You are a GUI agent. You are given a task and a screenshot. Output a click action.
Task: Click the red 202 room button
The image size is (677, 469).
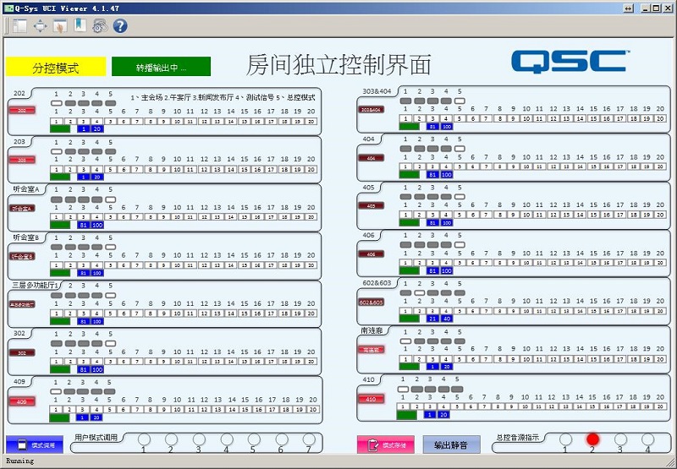pos(23,111)
